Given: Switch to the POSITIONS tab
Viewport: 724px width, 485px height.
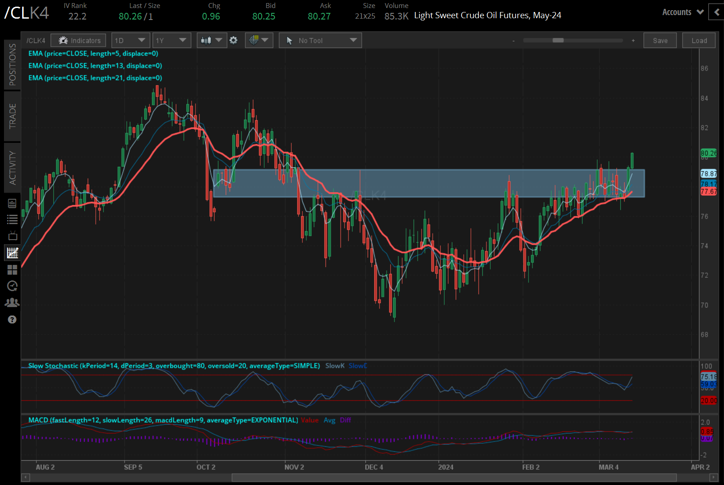Looking at the screenshot, I should pos(12,64).
